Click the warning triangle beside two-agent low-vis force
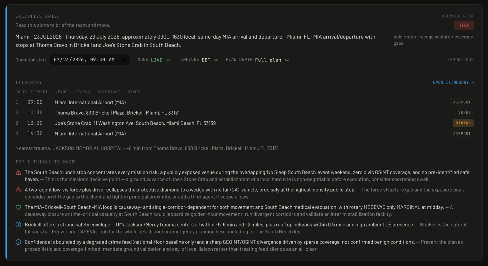Screen dimensions: 488x266 pos(18,190)
